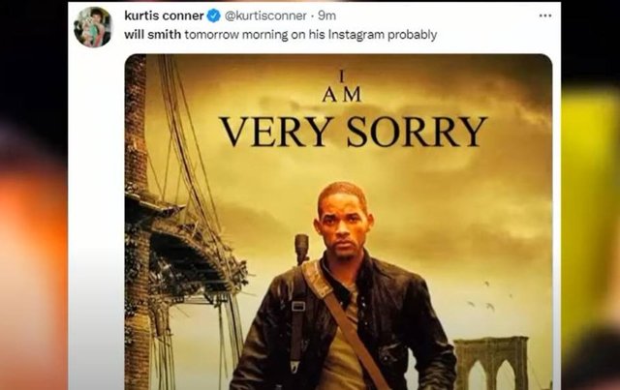Open the tweet's three-dot more options menu

click(545, 15)
